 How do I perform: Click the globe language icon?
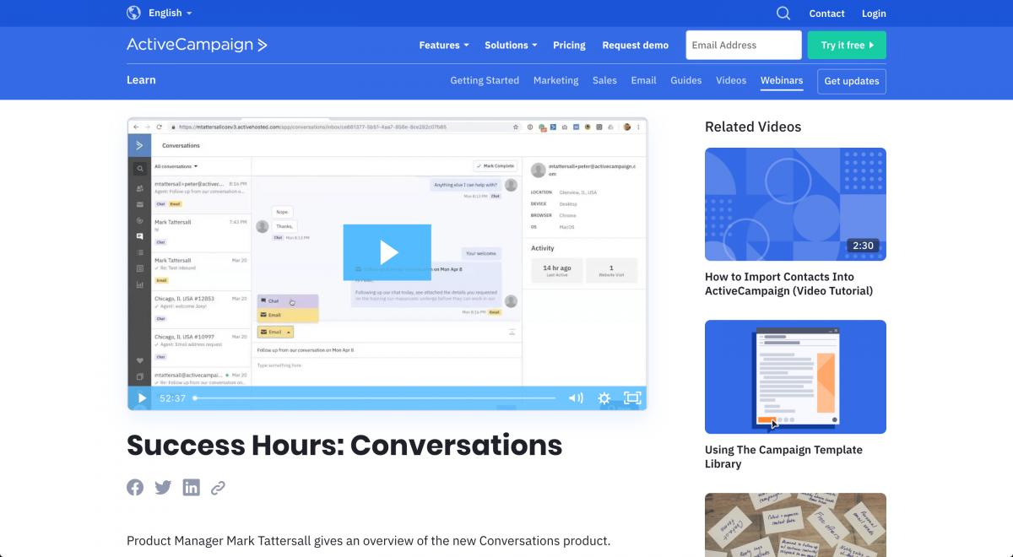(x=133, y=13)
